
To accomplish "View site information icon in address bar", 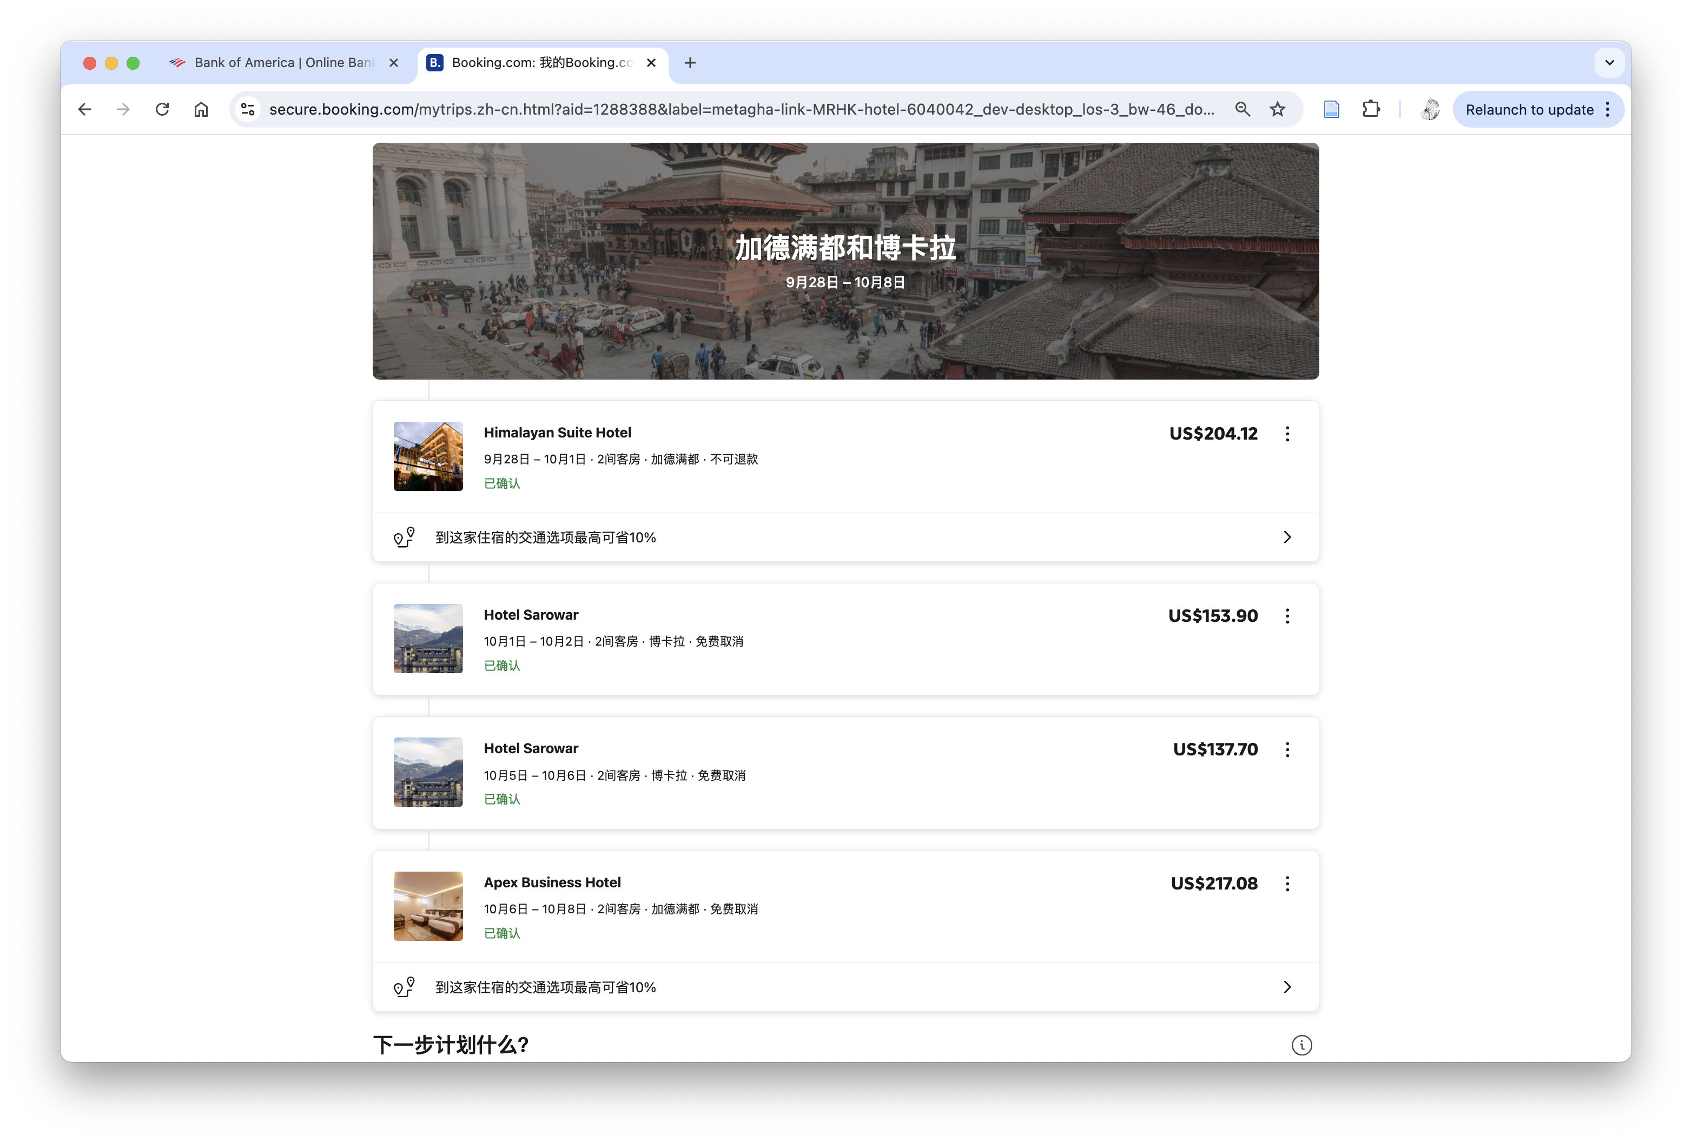I will [248, 109].
